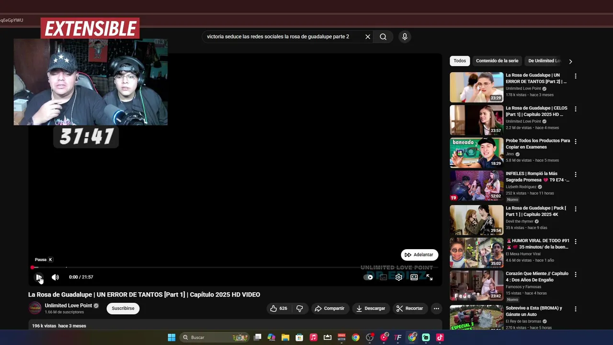This screenshot has height=345, width=613.
Task: Select the Contenido de la serie chip
Action: coord(497,61)
